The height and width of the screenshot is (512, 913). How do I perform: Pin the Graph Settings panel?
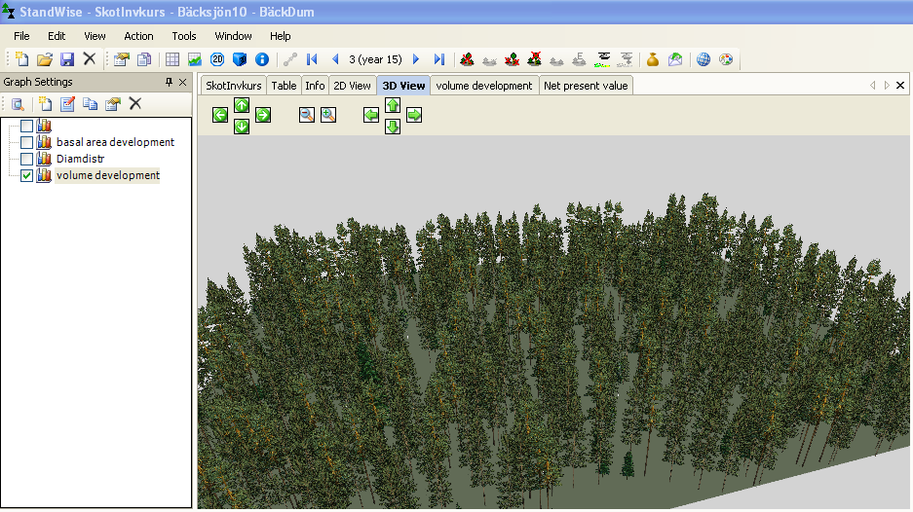click(169, 82)
